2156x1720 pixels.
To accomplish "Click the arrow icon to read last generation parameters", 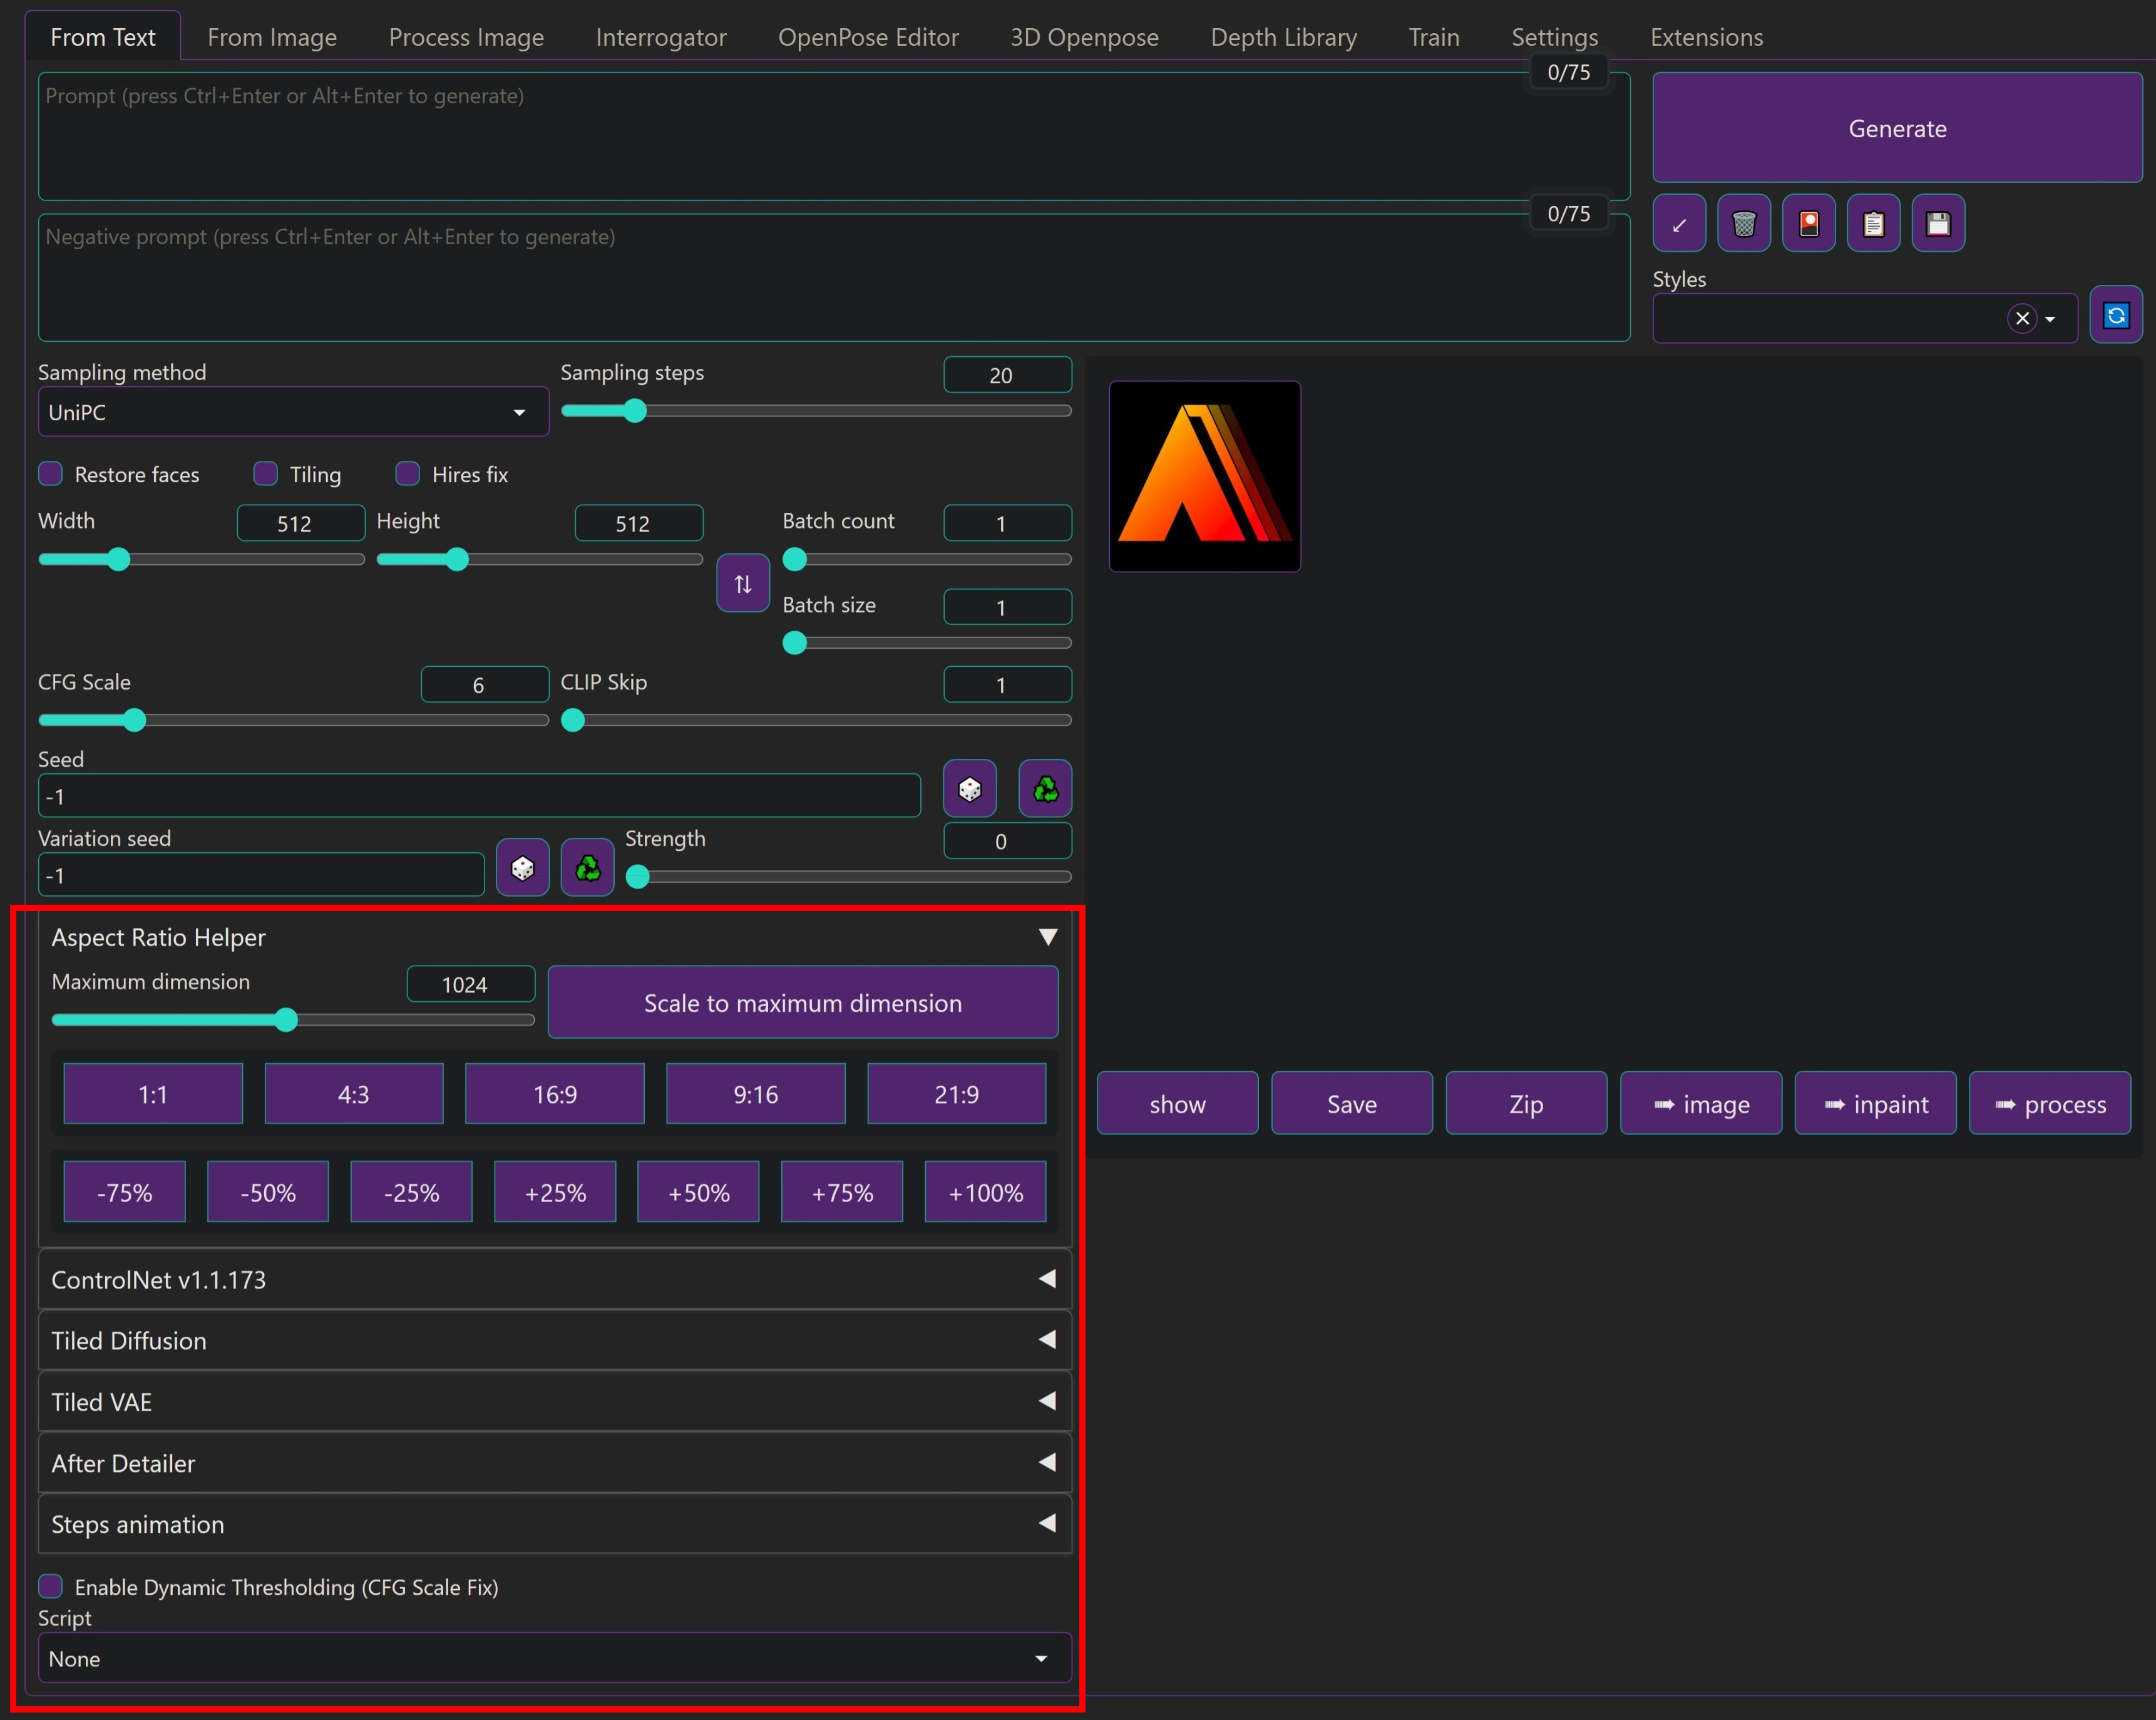I will [x=1679, y=223].
